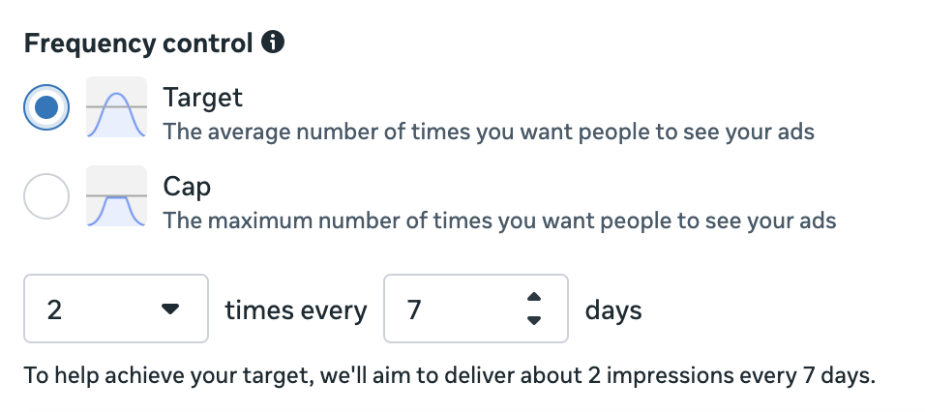Click the Target bell-curve icon
Screen dimensions: 925x412
click(x=116, y=107)
